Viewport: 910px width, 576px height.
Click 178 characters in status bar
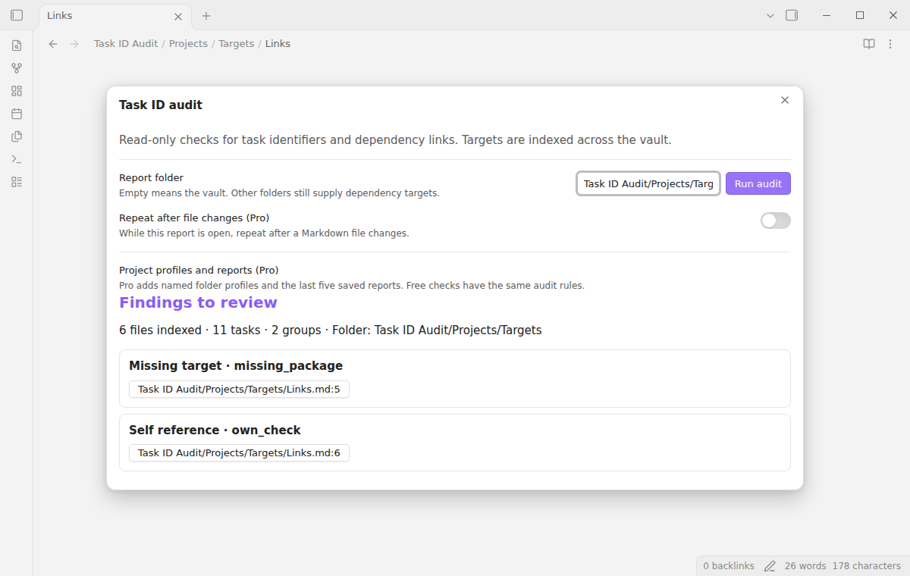866,566
